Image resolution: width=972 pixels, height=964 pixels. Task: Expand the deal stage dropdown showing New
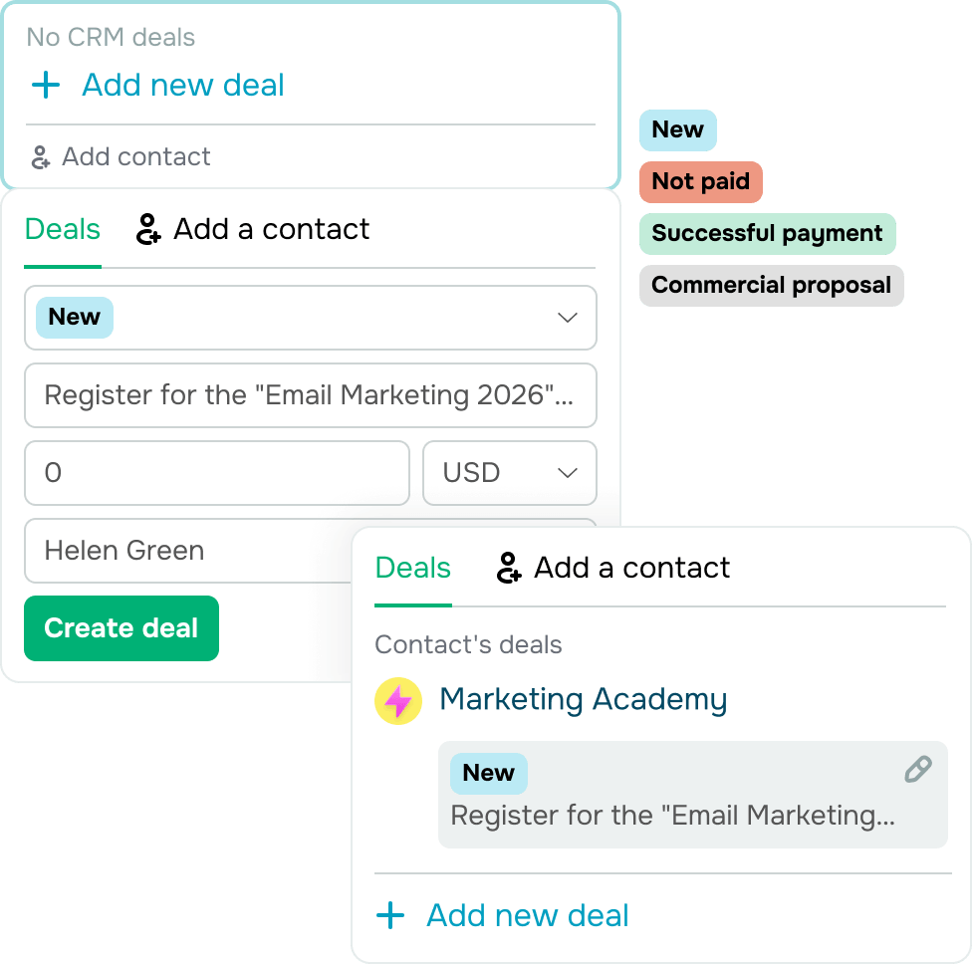[x=568, y=318]
